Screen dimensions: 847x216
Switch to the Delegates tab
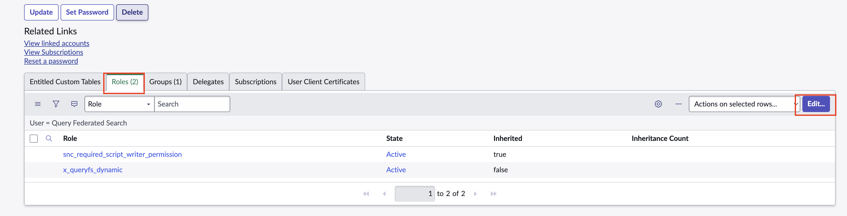pyautogui.click(x=208, y=82)
